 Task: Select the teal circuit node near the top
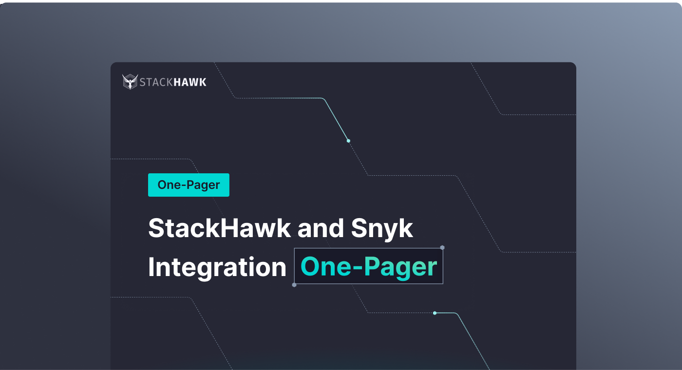[x=348, y=141]
